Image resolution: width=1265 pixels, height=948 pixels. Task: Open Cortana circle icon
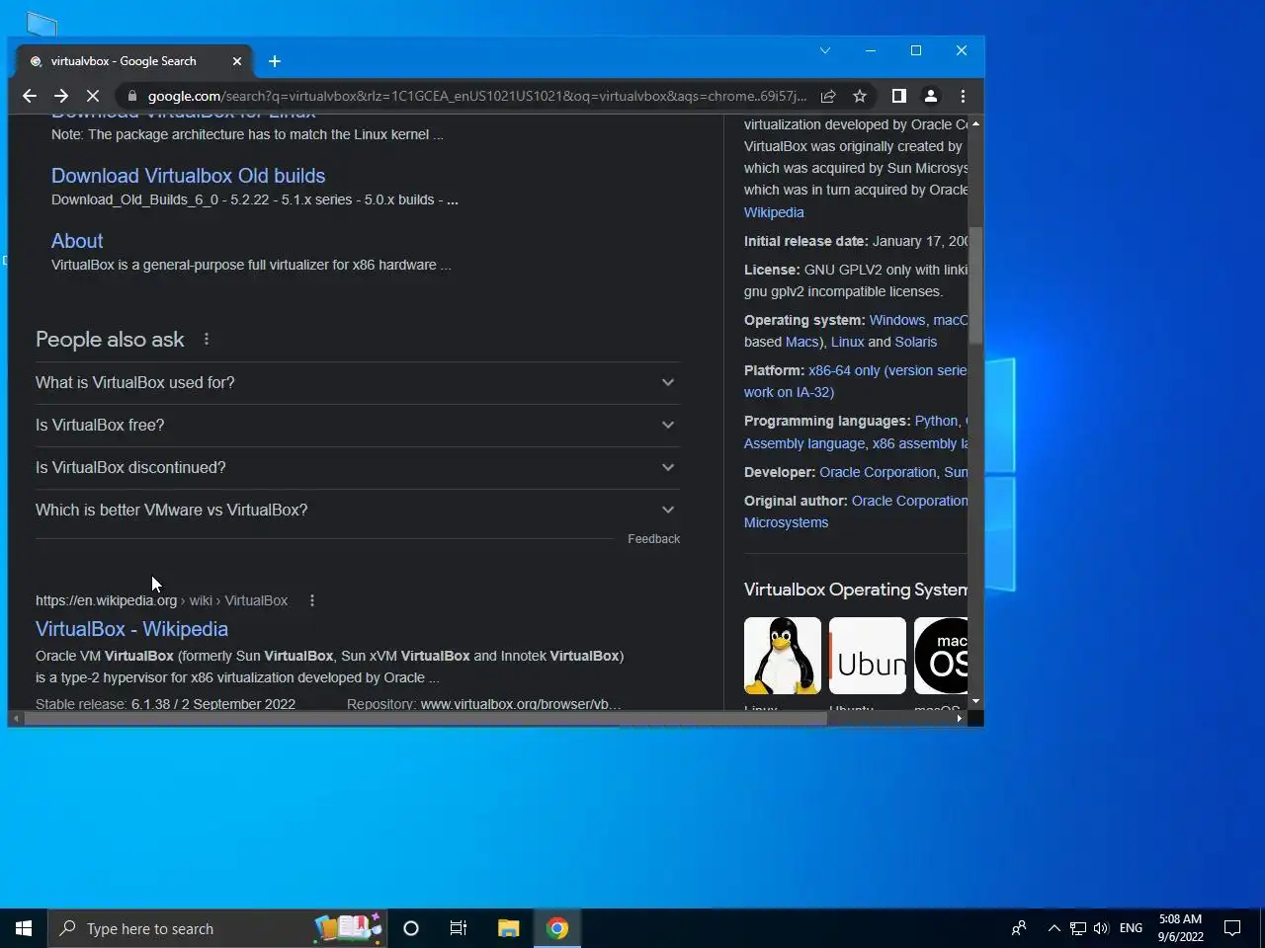[411, 928]
